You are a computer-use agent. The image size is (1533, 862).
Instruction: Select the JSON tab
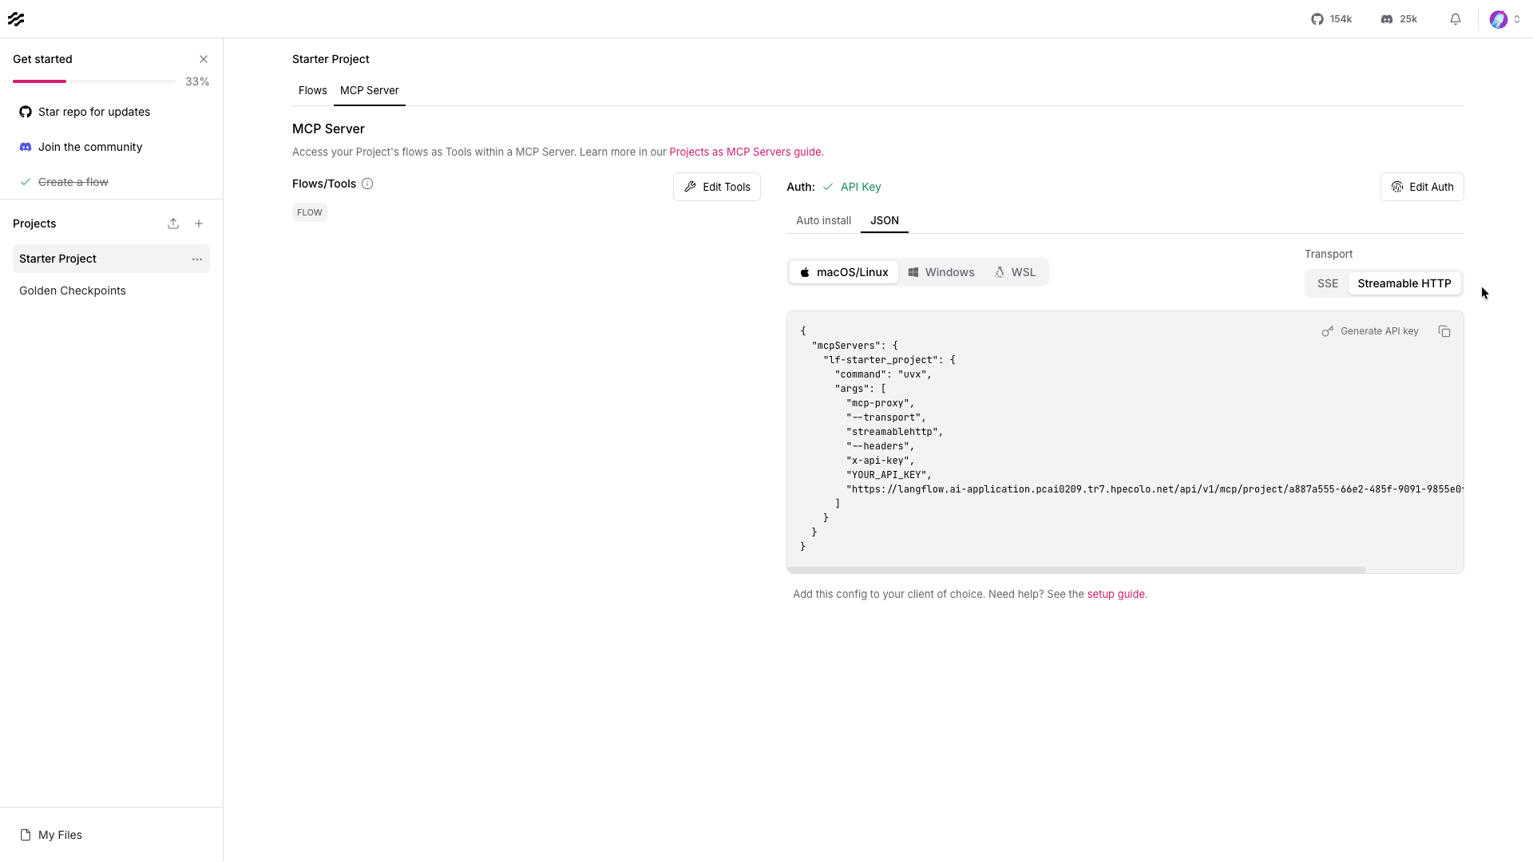click(885, 220)
